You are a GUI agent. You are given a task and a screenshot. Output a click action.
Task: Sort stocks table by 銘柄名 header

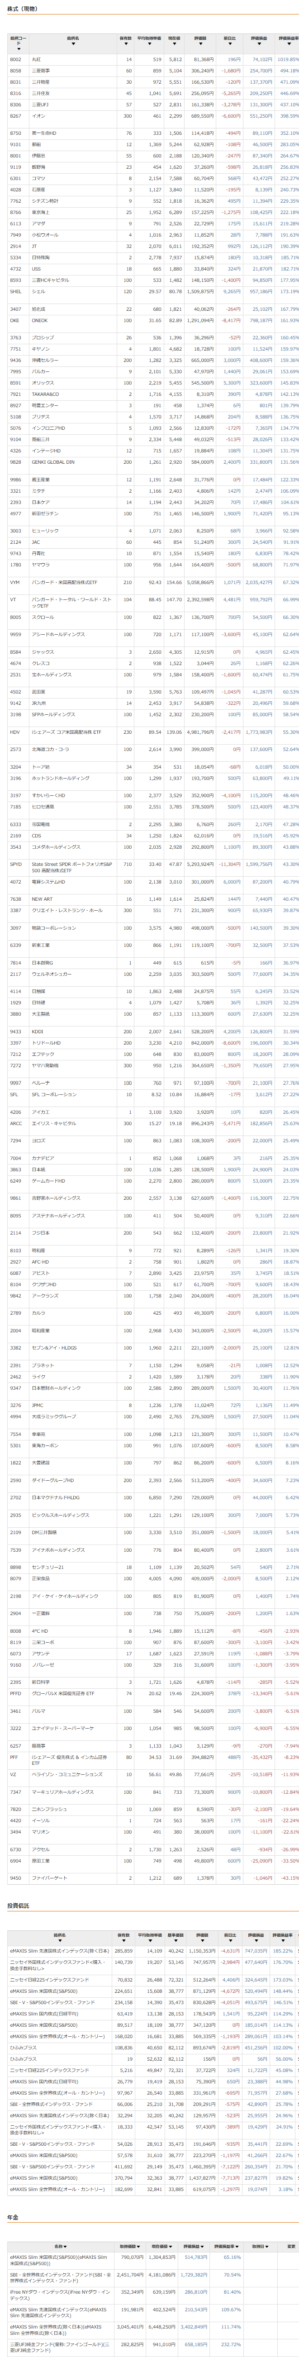point(73,38)
